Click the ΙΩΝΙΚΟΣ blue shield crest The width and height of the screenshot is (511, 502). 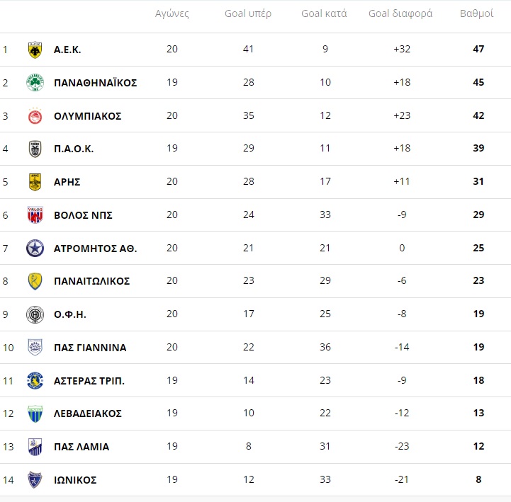tap(35, 480)
